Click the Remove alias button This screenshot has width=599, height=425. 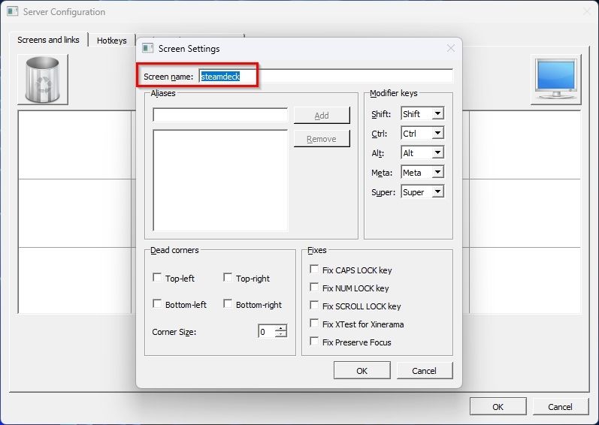click(x=322, y=139)
